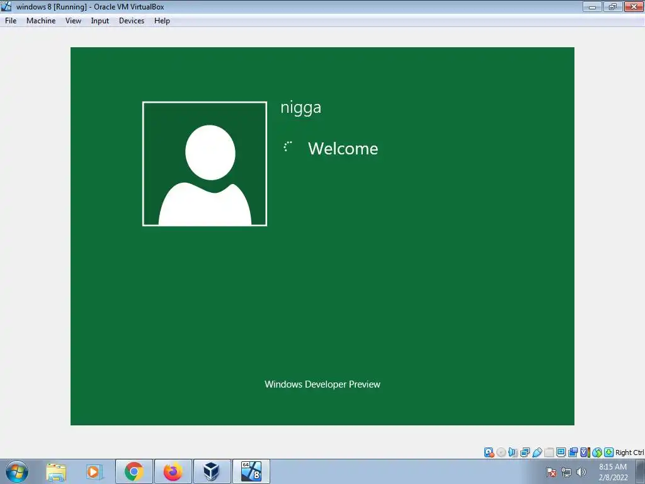Click the Show desktop strip
645x484 pixels.
641,471
